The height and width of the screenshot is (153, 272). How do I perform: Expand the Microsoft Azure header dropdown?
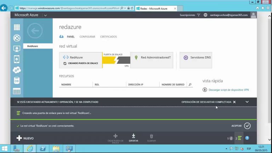click(45, 15)
